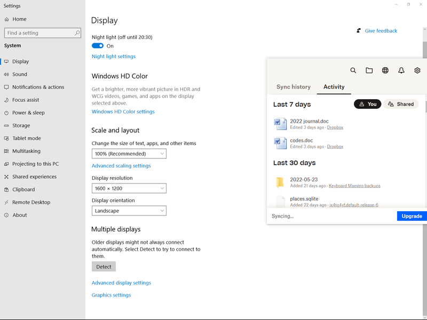Click the magnifier in Find a setting box
The height and width of the screenshot is (320, 427).
pyautogui.click(x=77, y=33)
